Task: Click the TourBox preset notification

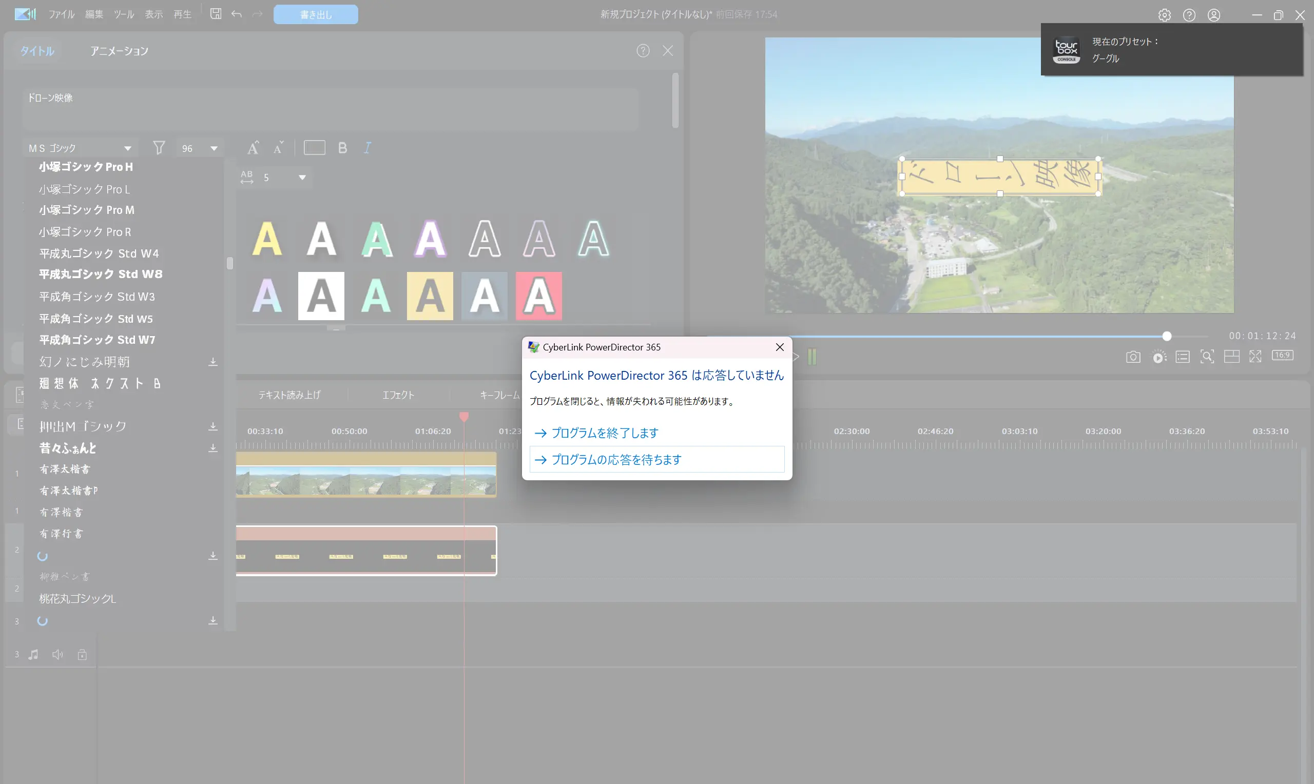Action: click(1171, 50)
